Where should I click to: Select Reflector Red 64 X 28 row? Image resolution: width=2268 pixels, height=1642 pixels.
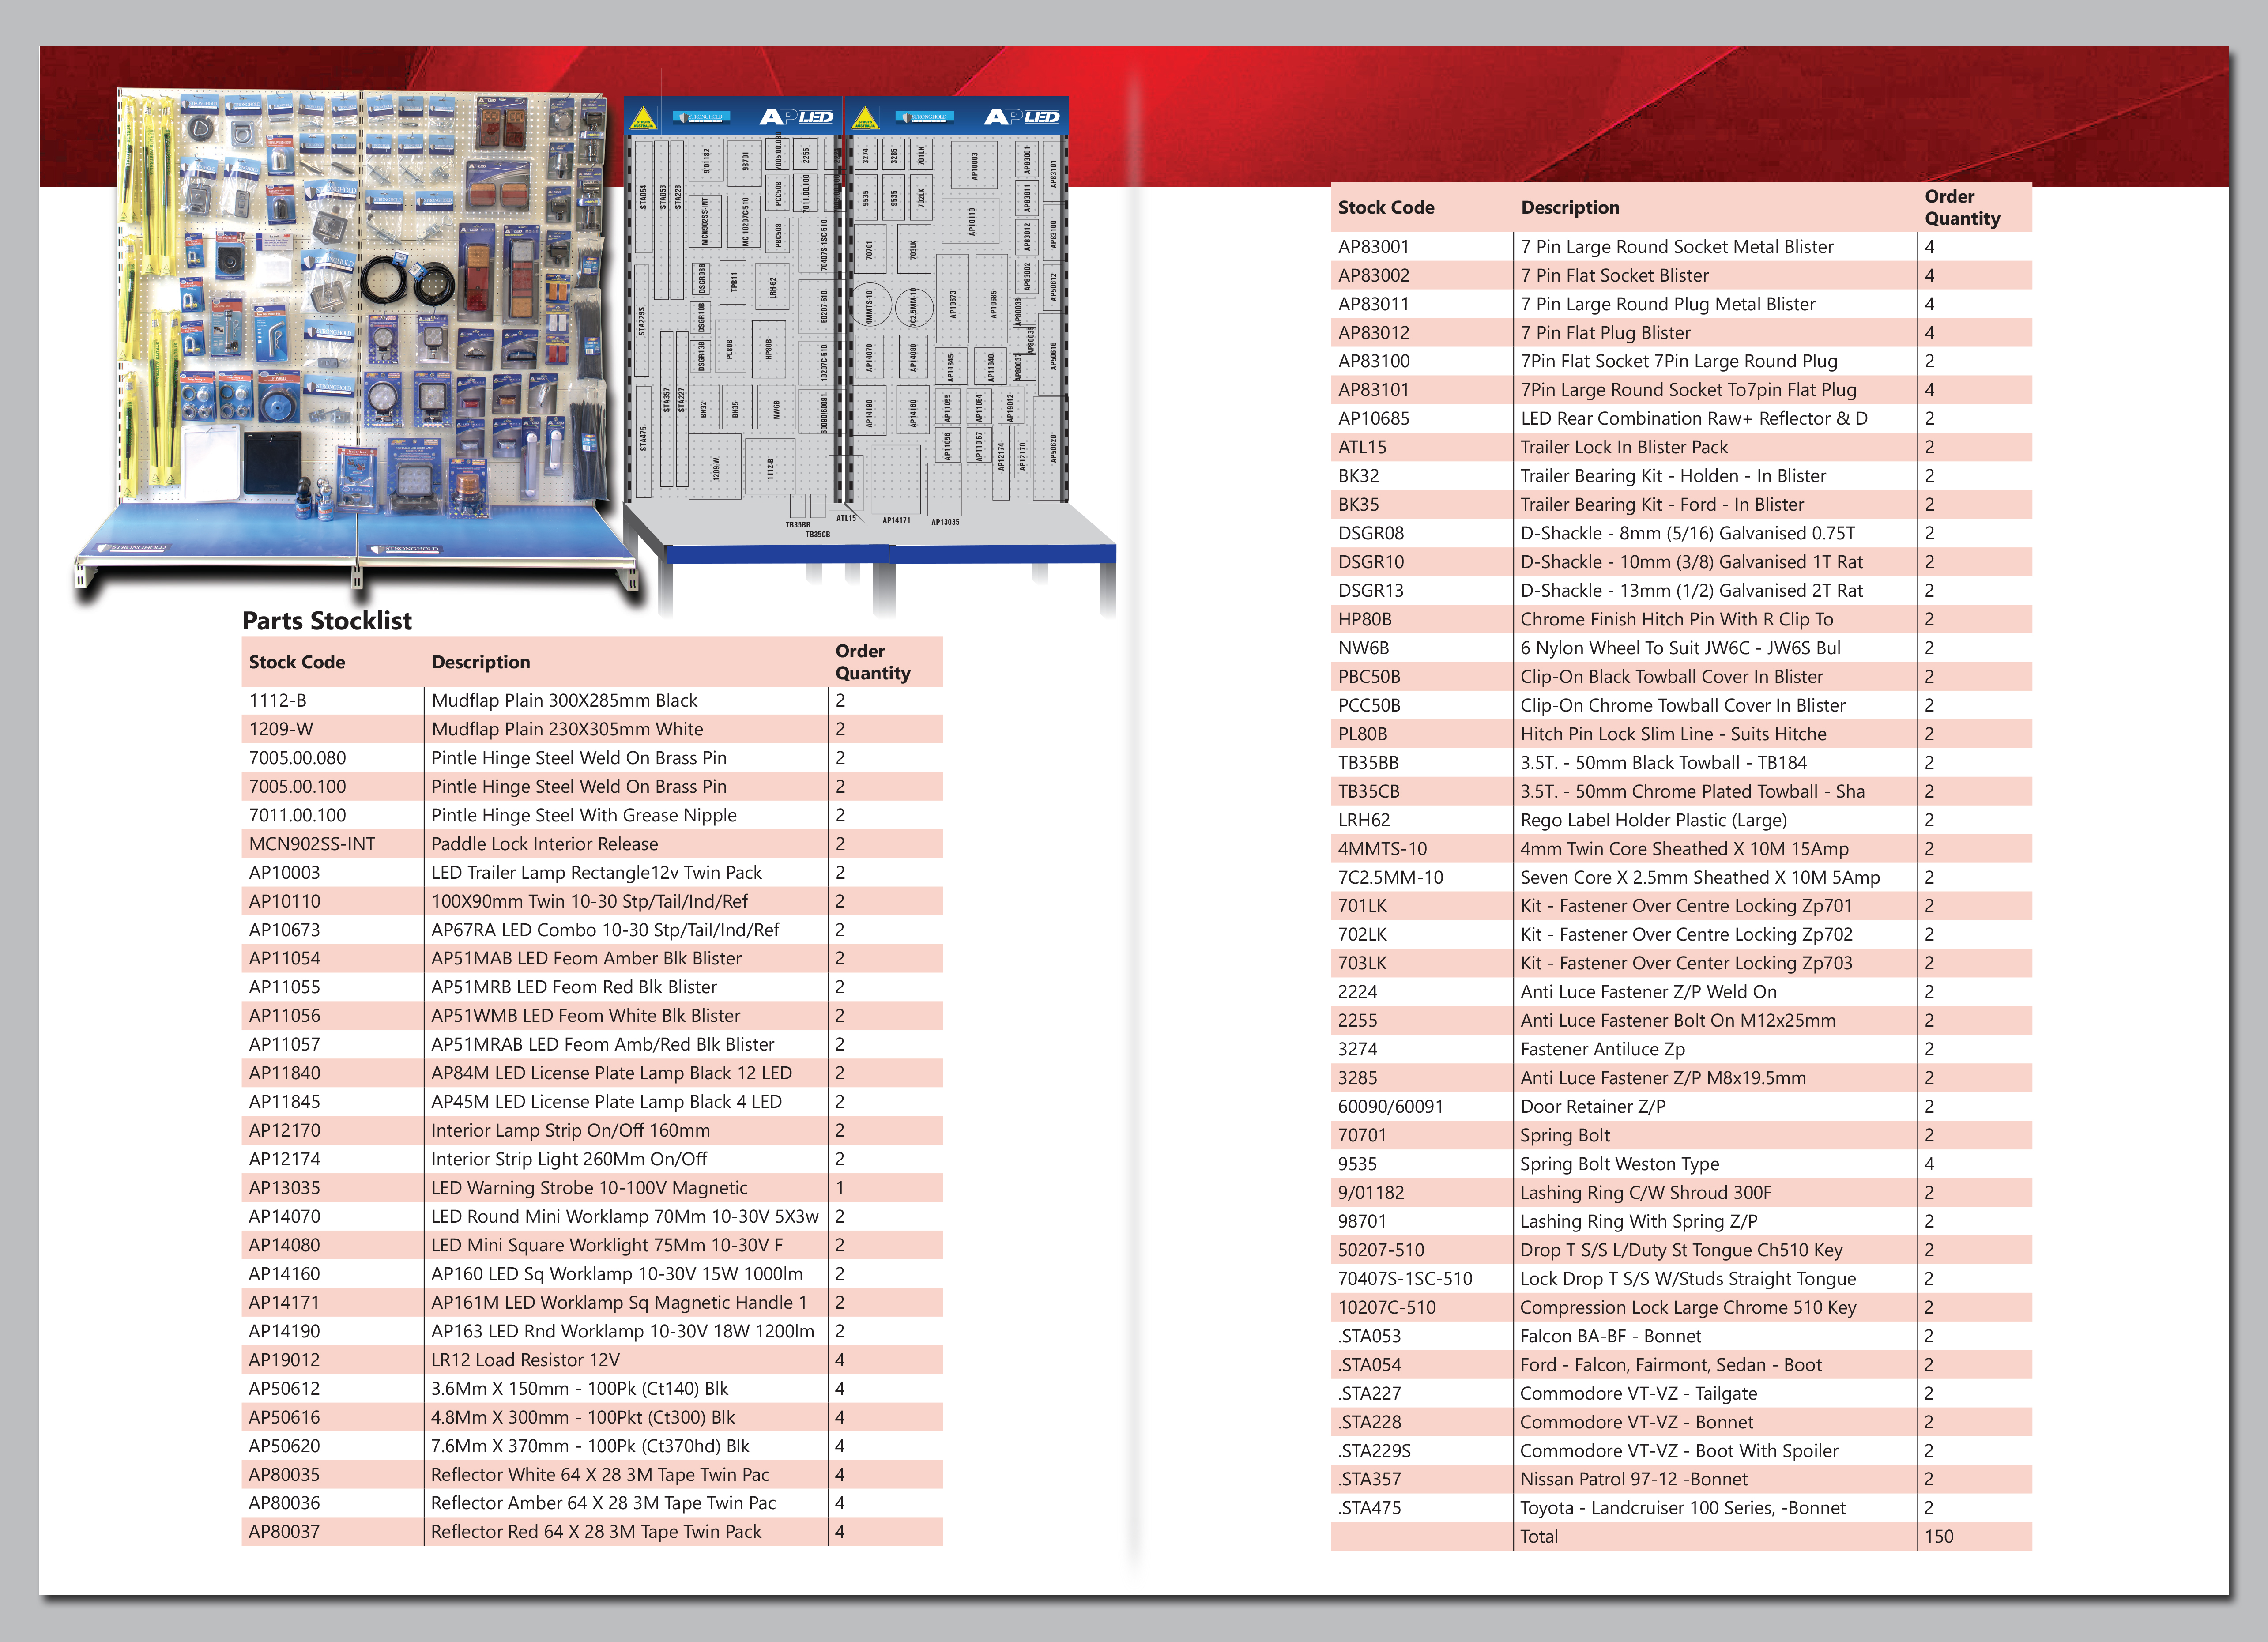(x=596, y=1532)
